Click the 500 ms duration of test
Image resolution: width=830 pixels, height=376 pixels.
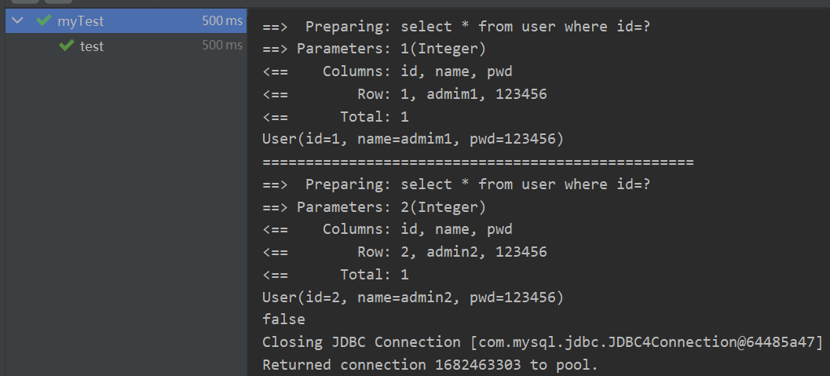tap(222, 46)
